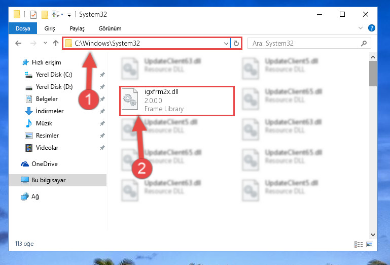Open Belgeler folder in sidebar
The image size is (390, 265).
(x=47, y=99)
